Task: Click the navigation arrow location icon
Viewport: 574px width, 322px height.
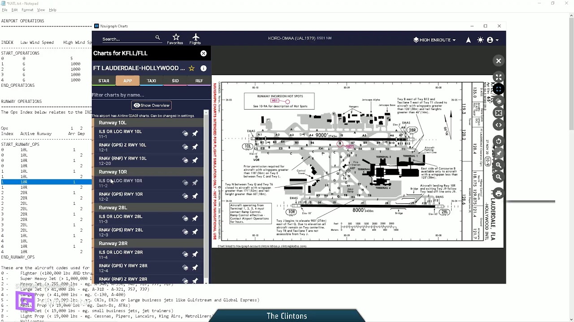Action: 468,40
